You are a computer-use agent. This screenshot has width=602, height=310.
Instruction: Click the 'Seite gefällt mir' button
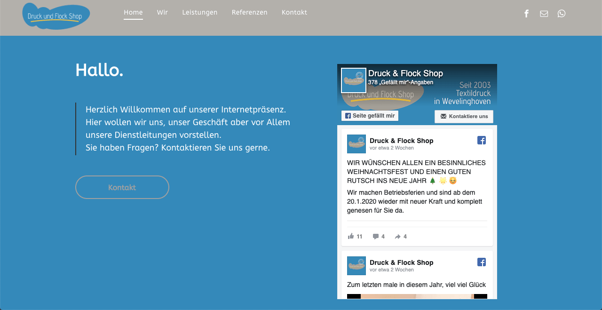pos(370,116)
